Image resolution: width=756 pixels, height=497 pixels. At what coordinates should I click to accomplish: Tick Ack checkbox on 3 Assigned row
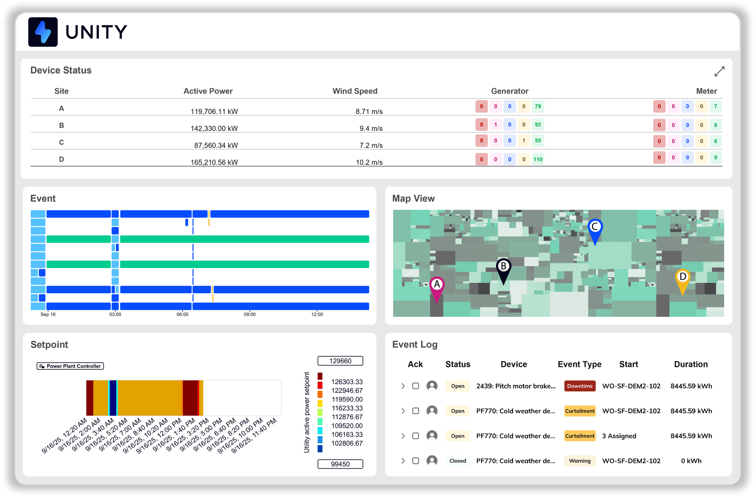coord(415,436)
